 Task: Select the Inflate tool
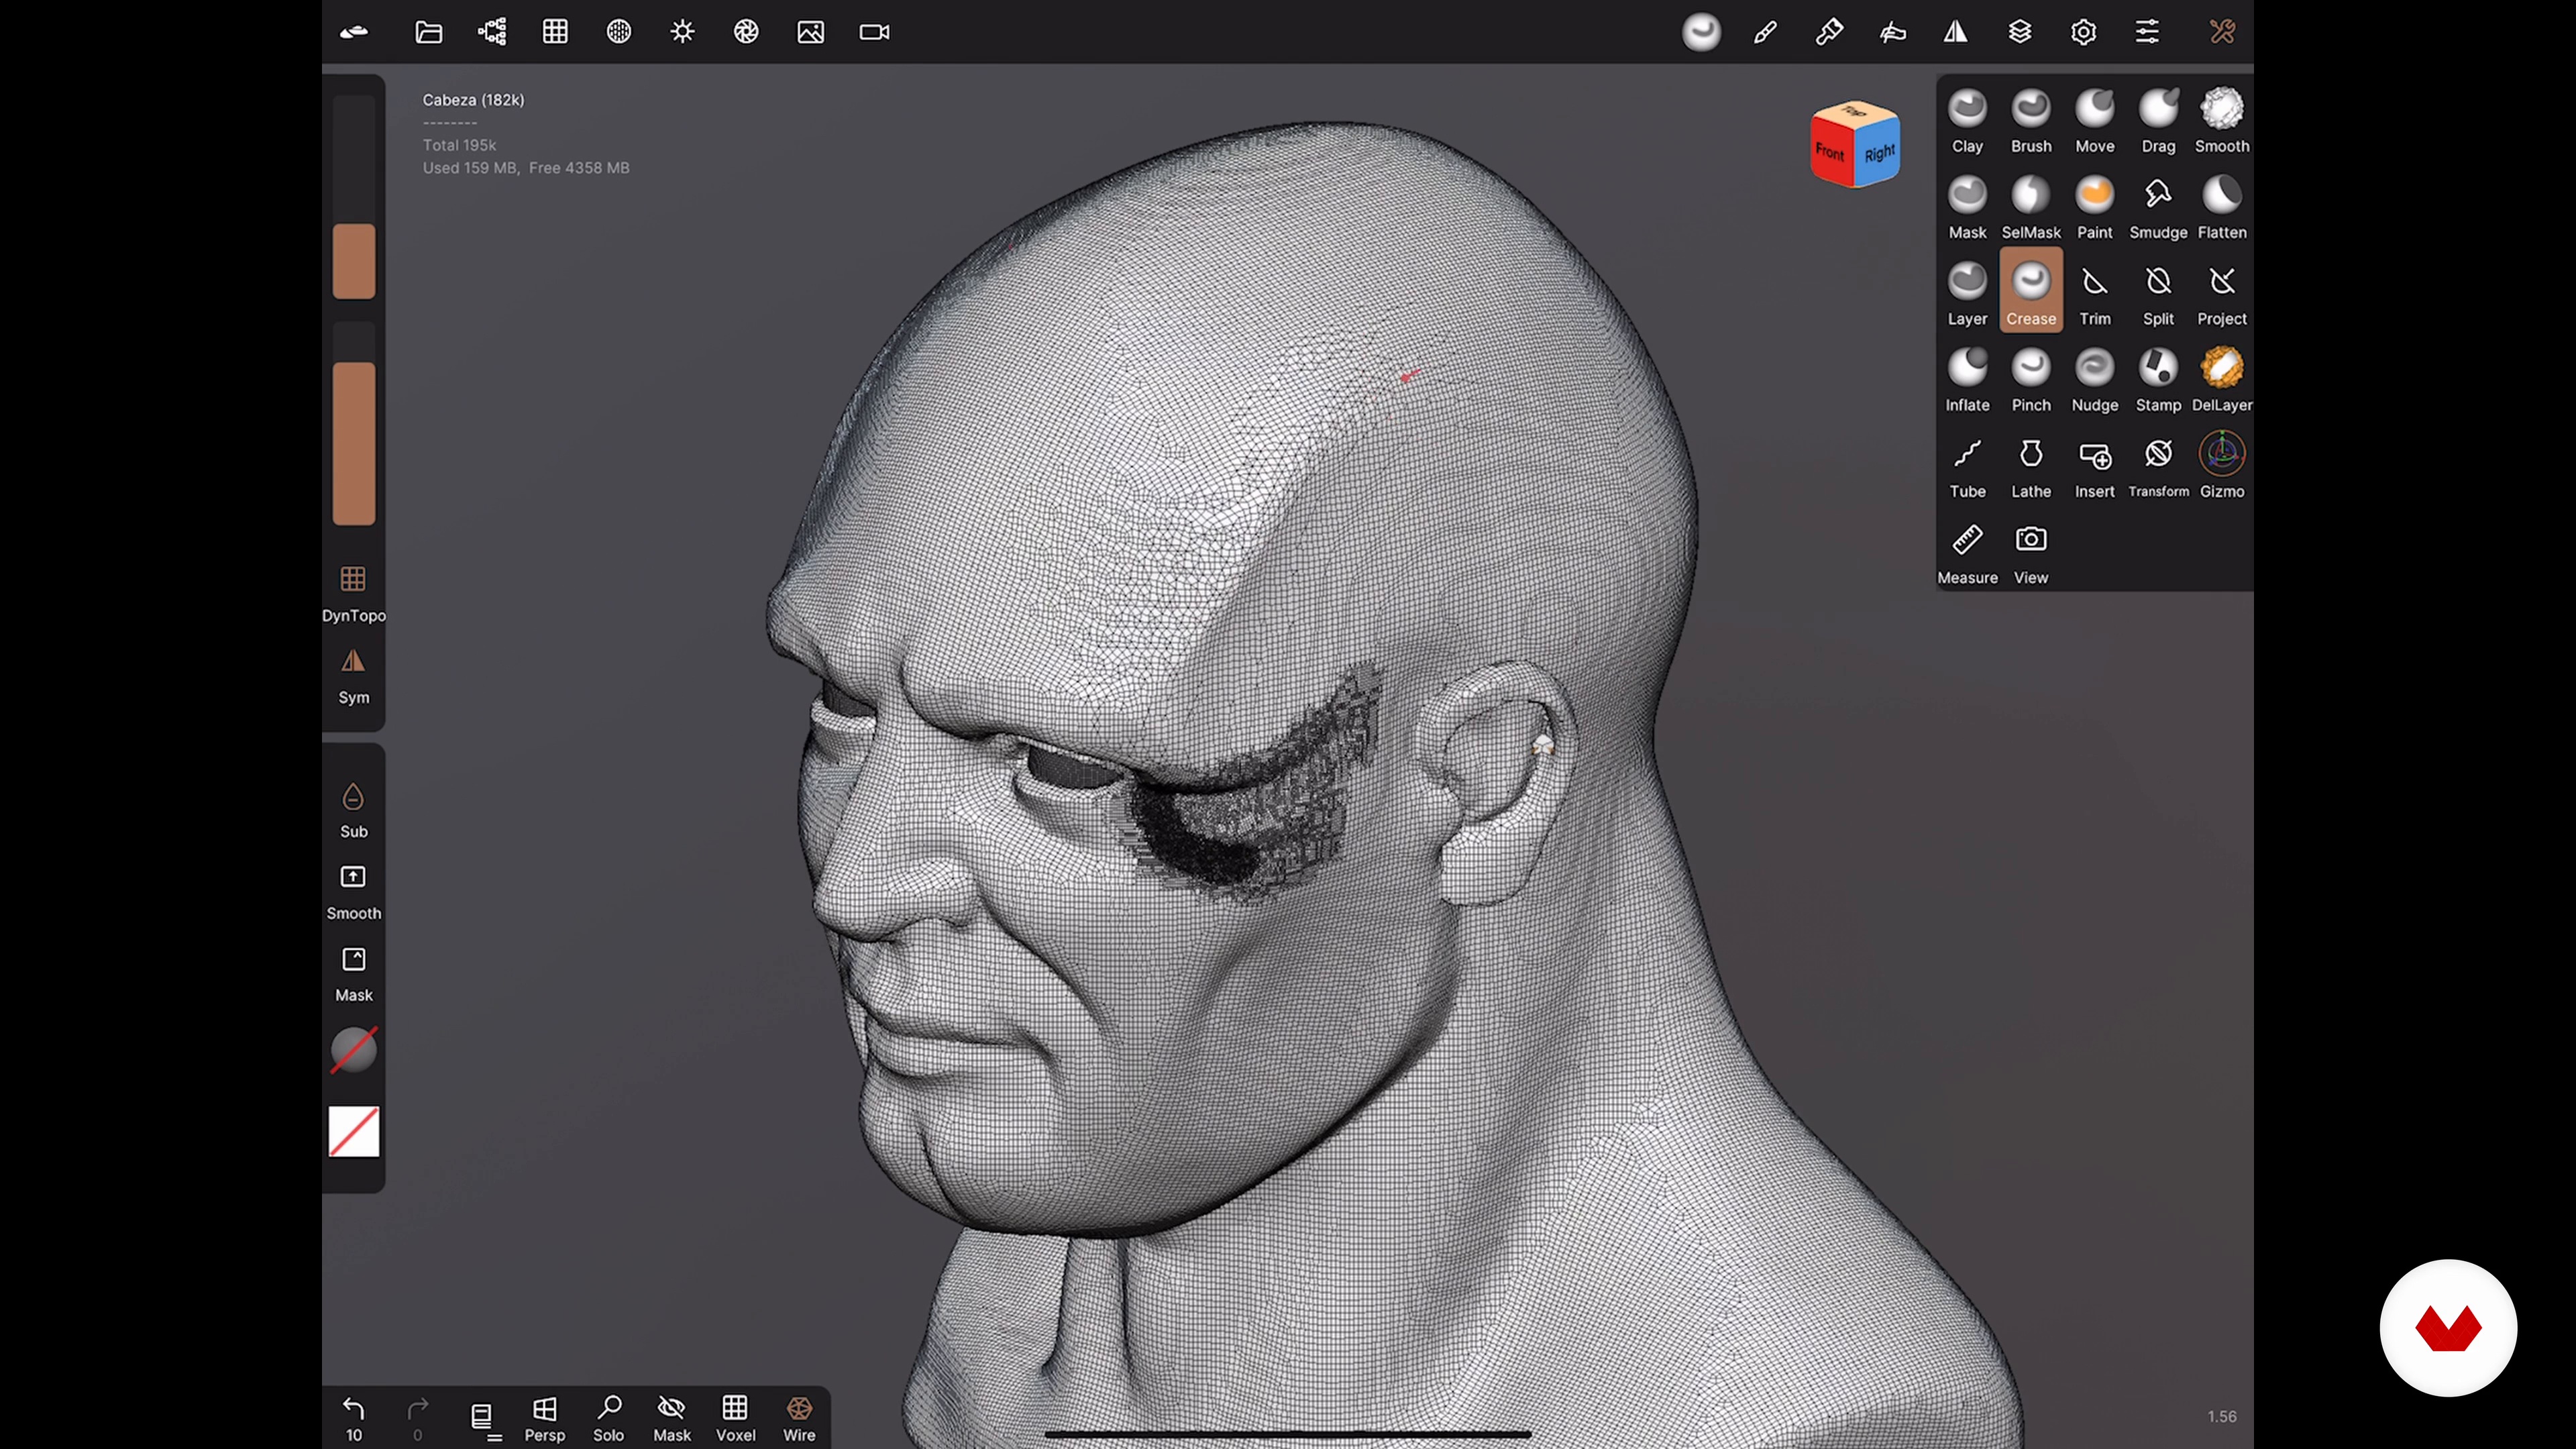pos(1967,380)
